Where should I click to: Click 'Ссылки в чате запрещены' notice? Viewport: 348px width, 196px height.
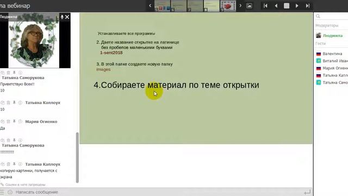pos(25,185)
